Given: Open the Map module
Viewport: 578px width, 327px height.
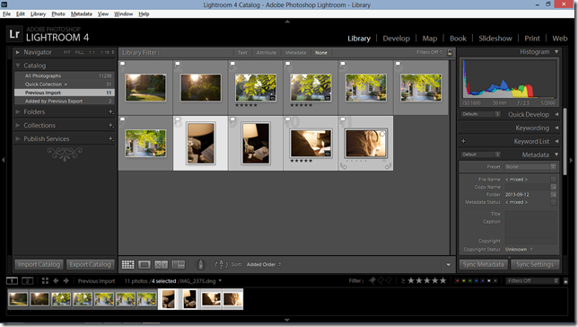Looking at the screenshot, I should 429,39.
